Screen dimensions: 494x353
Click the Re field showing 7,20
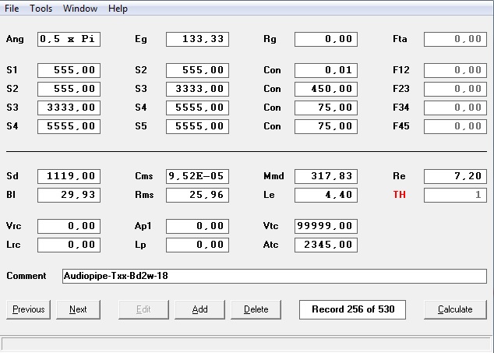455,176
